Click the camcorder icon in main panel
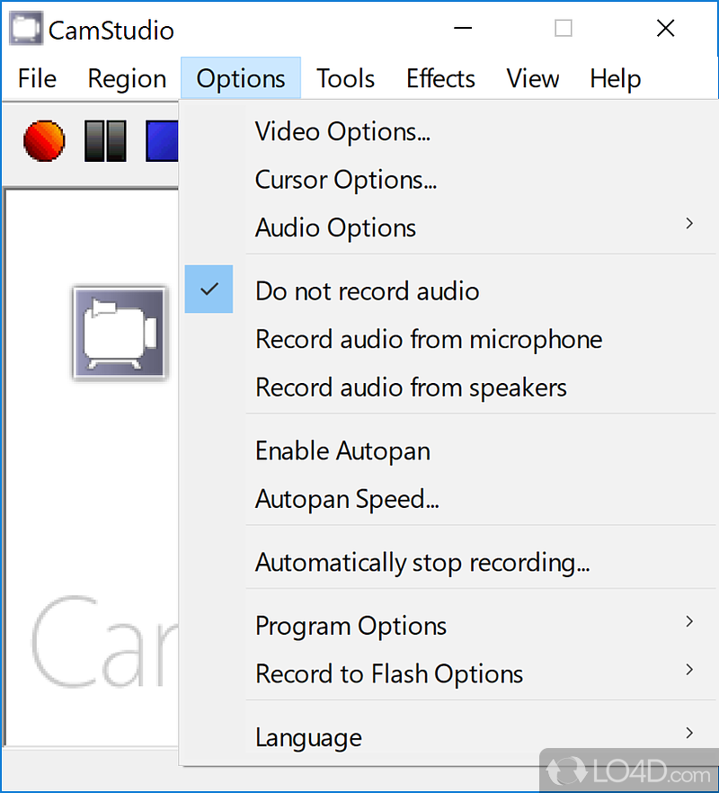Viewport: 719px width, 793px height. point(120,333)
